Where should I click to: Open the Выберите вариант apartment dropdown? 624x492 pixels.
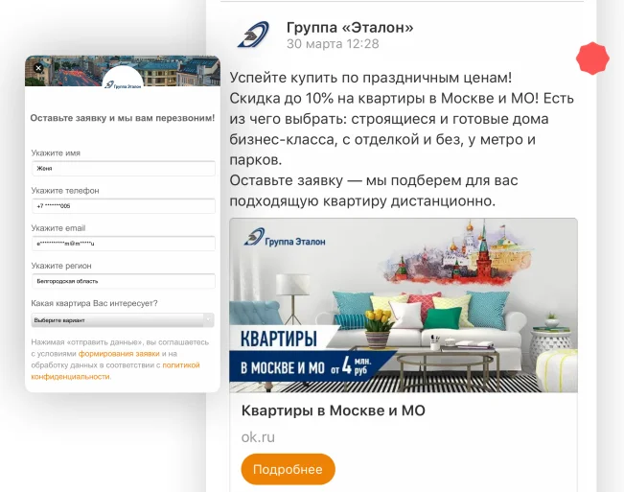tap(123, 320)
